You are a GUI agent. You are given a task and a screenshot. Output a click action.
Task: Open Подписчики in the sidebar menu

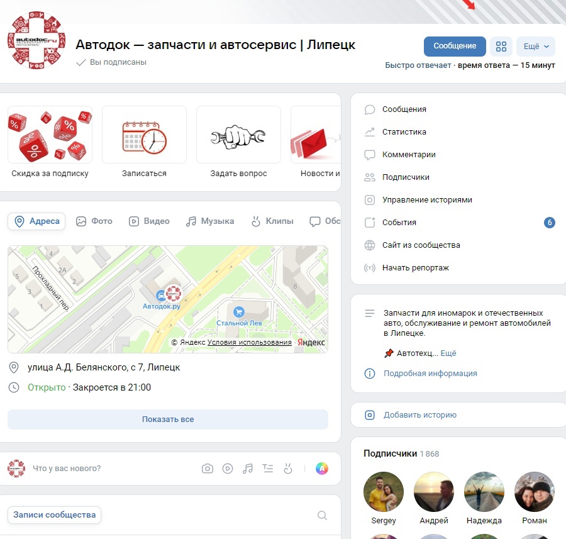click(458, 177)
